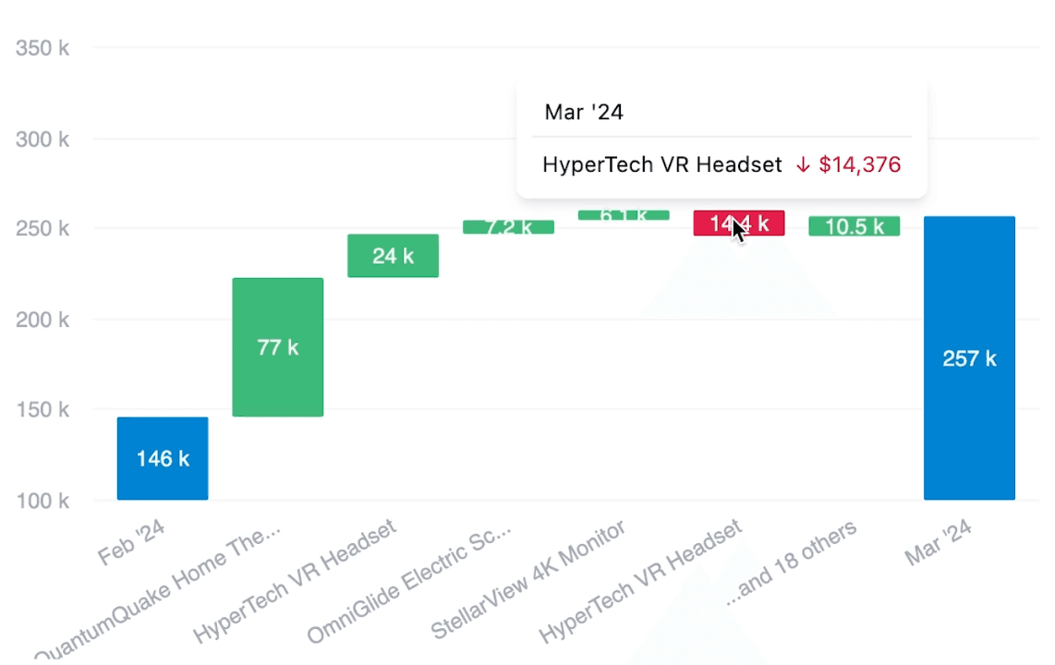Click HyperTech VR Headset text inside the tooltip
Screen dimensions: 1055x665
coord(662,165)
